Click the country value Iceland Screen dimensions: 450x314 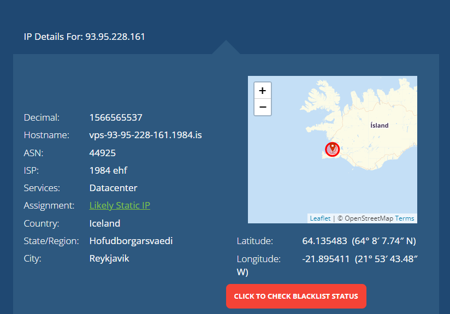(105, 223)
